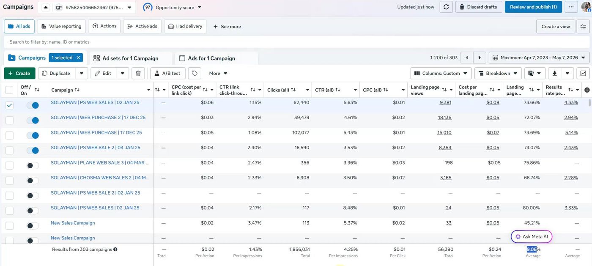
Task: Expand the Opportunity score dropdown
Action: 200,7
